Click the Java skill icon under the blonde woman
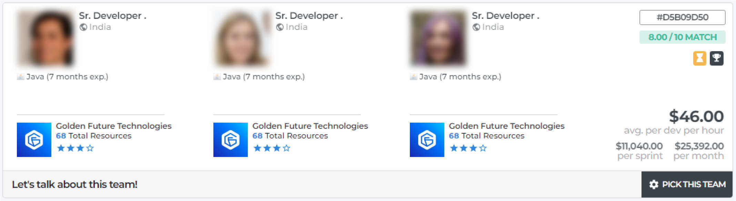 [217, 77]
